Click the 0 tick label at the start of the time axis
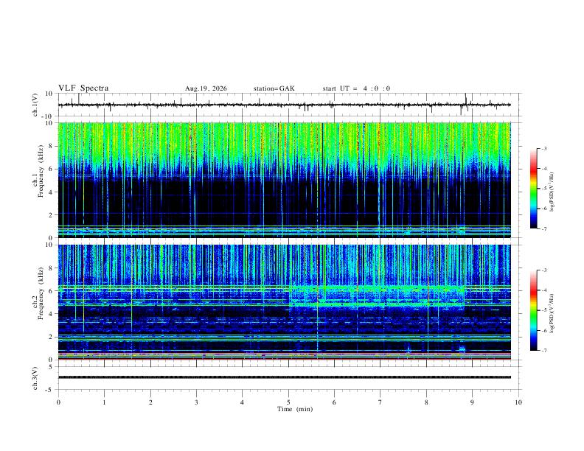The image size is (584, 451). 58,402
